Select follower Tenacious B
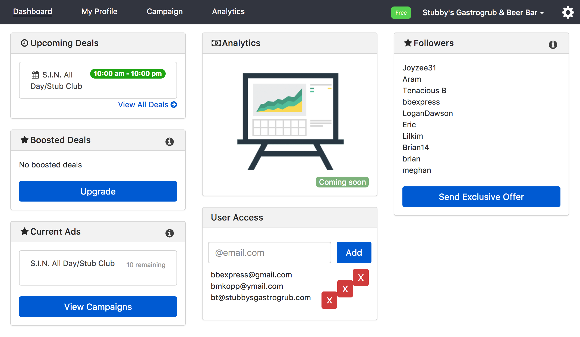580x337 pixels. click(x=424, y=90)
